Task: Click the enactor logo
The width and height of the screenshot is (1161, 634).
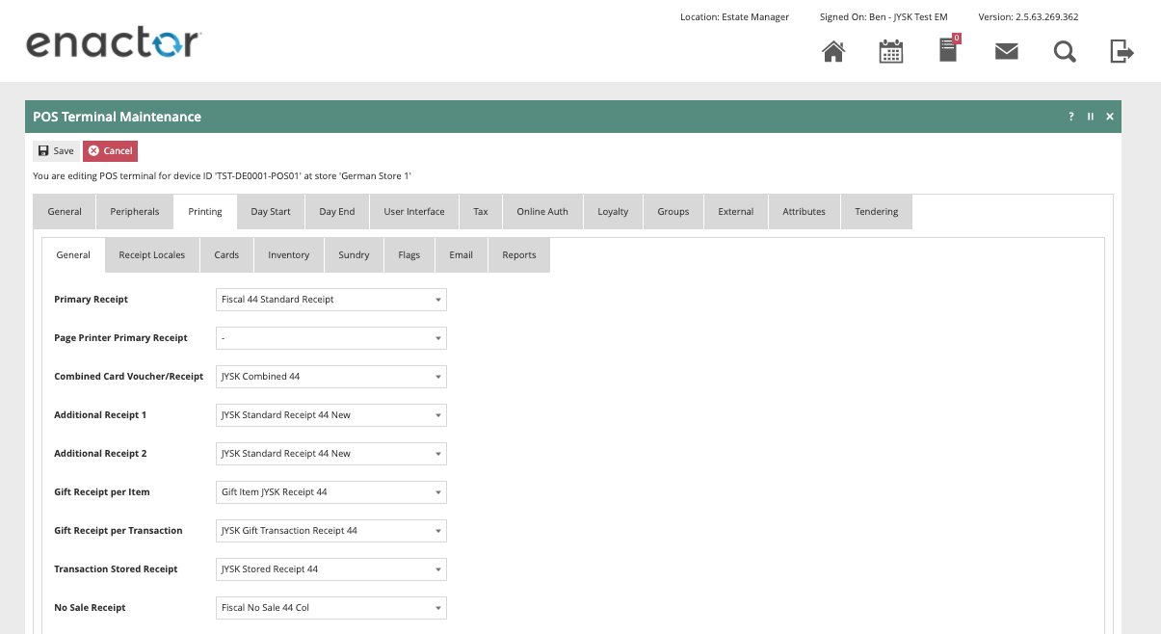Action: 113,43
